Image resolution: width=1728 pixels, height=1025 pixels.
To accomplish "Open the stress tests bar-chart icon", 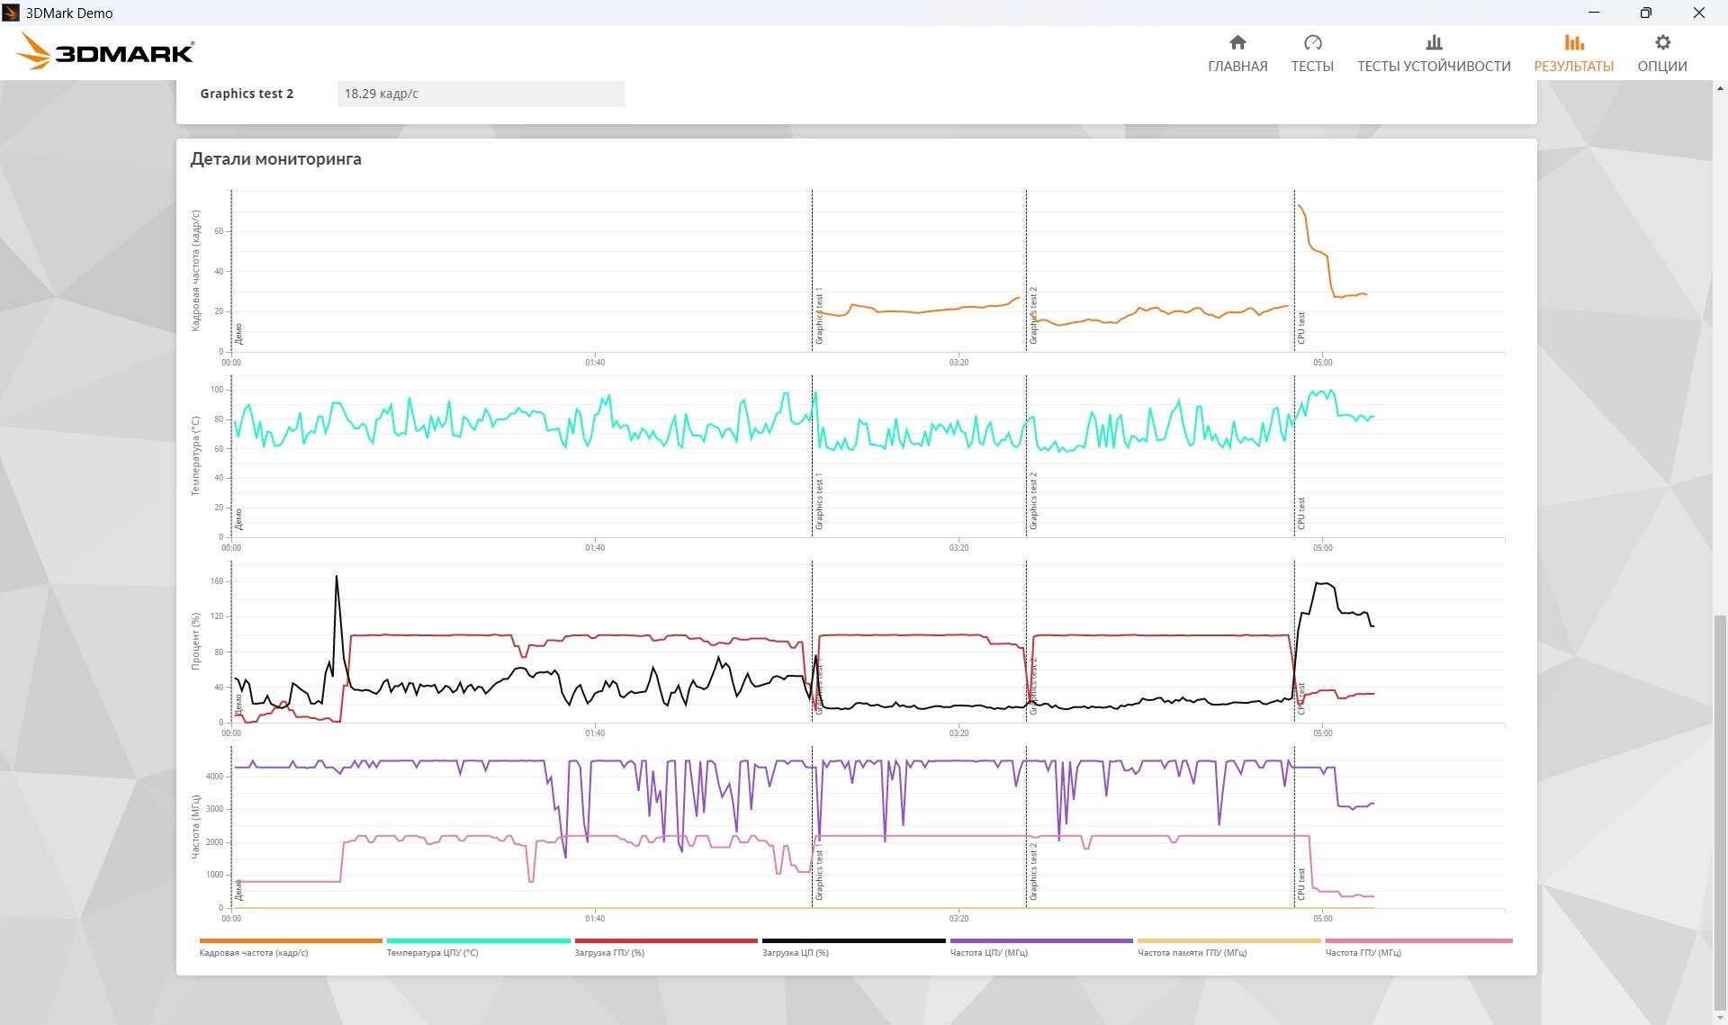I will [1434, 42].
